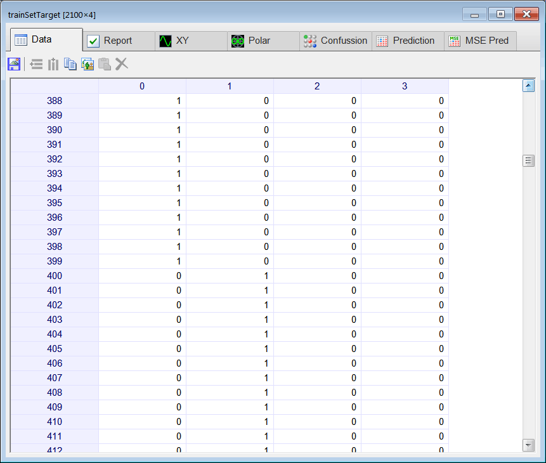Image resolution: width=546 pixels, height=463 pixels.
Task: Select row header 407
Action: [x=55, y=378]
